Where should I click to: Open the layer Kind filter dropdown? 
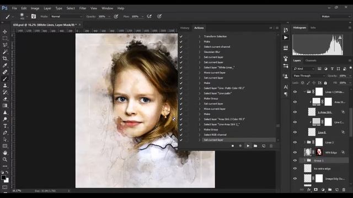click(304, 69)
